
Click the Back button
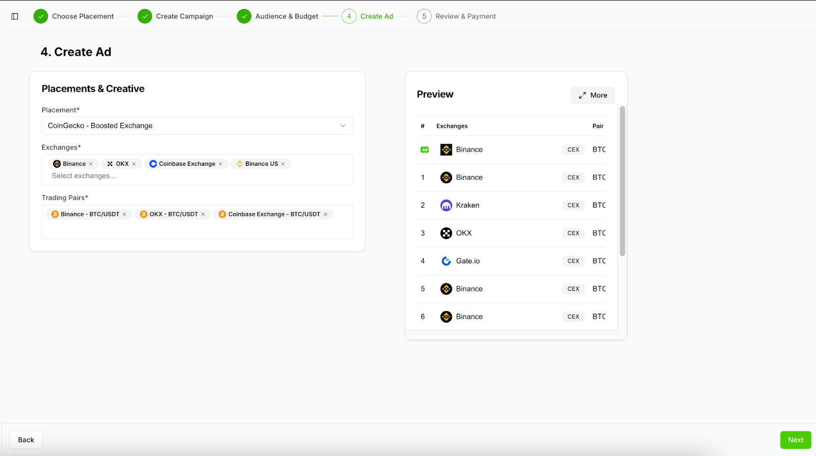[26, 440]
